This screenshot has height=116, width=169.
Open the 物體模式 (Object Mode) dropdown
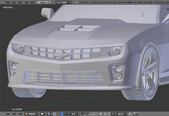click(32, 114)
